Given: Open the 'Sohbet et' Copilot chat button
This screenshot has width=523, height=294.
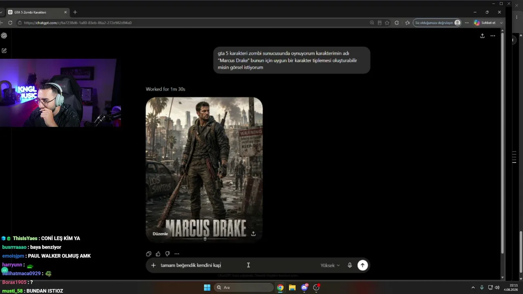Looking at the screenshot, I should [x=485, y=23].
